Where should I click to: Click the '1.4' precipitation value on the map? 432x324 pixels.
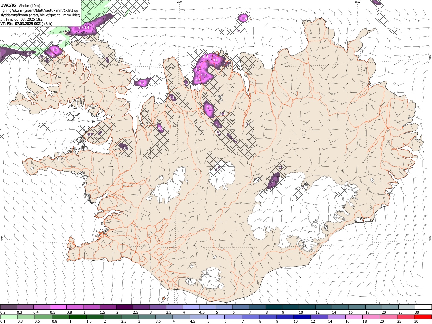click(x=87, y=27)
